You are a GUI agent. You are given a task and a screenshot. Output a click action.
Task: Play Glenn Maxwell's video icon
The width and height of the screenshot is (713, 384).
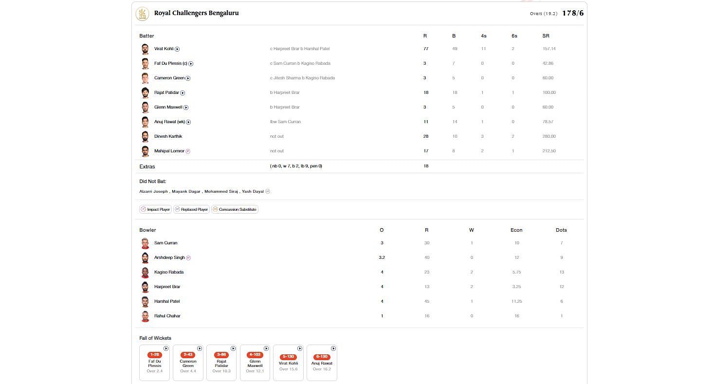pyautogui.click(x=186, y=108)
